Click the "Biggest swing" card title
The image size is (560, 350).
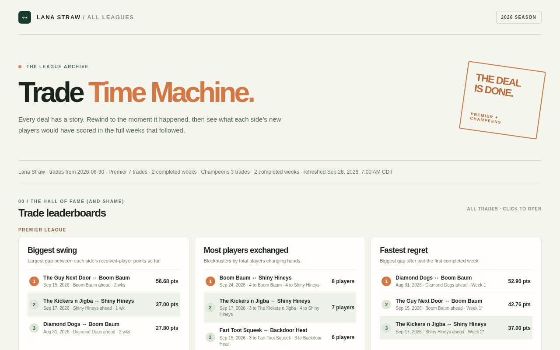point(52,250)
